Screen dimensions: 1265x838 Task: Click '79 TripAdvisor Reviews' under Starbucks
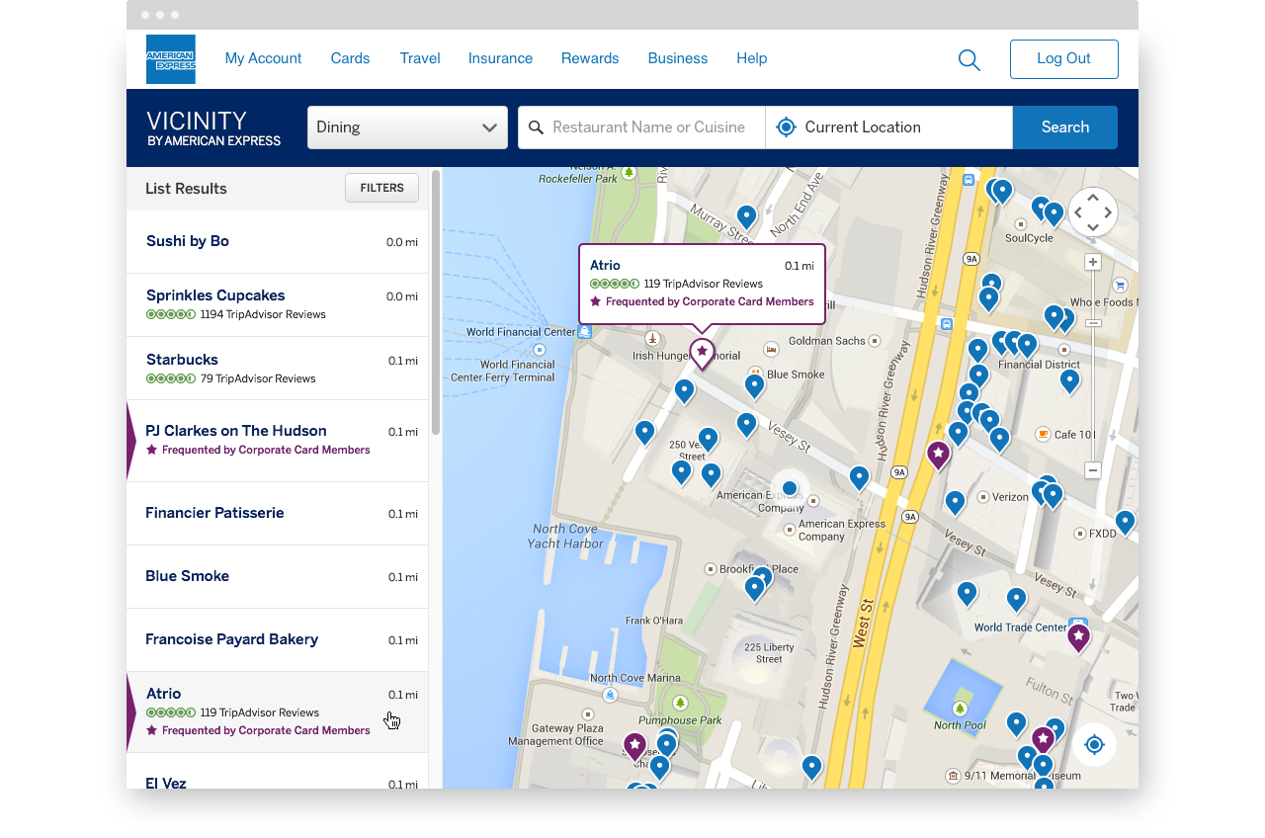(x=258, y=378)
